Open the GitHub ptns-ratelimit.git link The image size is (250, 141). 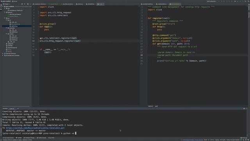click(x=35, y=128)
